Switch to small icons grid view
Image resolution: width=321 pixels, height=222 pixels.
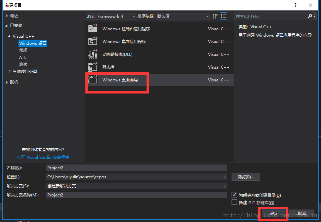tap(215, 16)
